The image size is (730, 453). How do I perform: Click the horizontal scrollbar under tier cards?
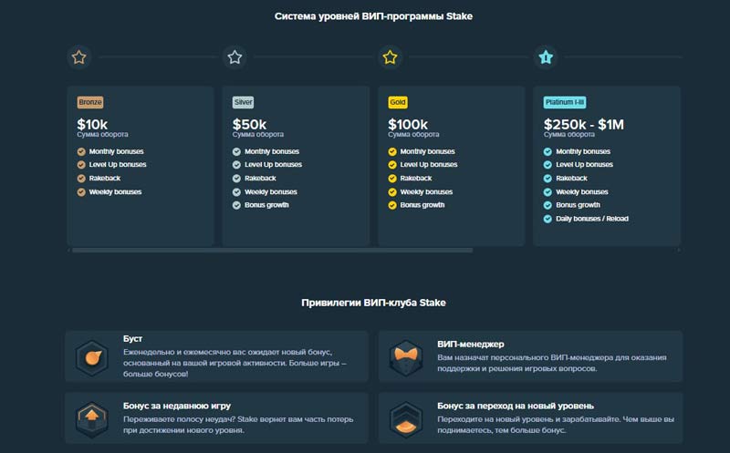coord(272,250)
